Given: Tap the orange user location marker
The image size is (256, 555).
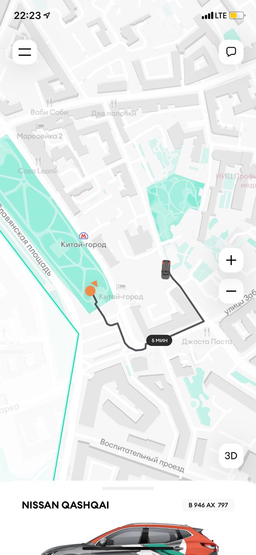Looking at the screenshot, I should (90, 291).
